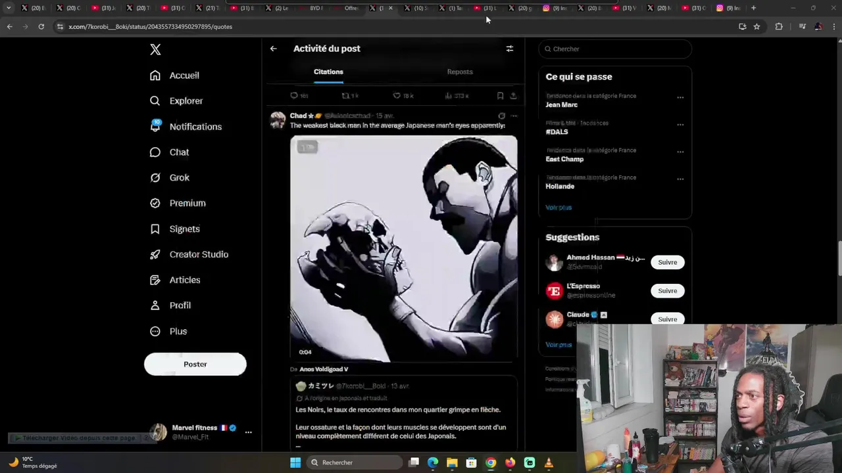The height and width of the screenshot is (473, 842).
Task: Open the tab search dropdown arrow
Action: (9, 8)
